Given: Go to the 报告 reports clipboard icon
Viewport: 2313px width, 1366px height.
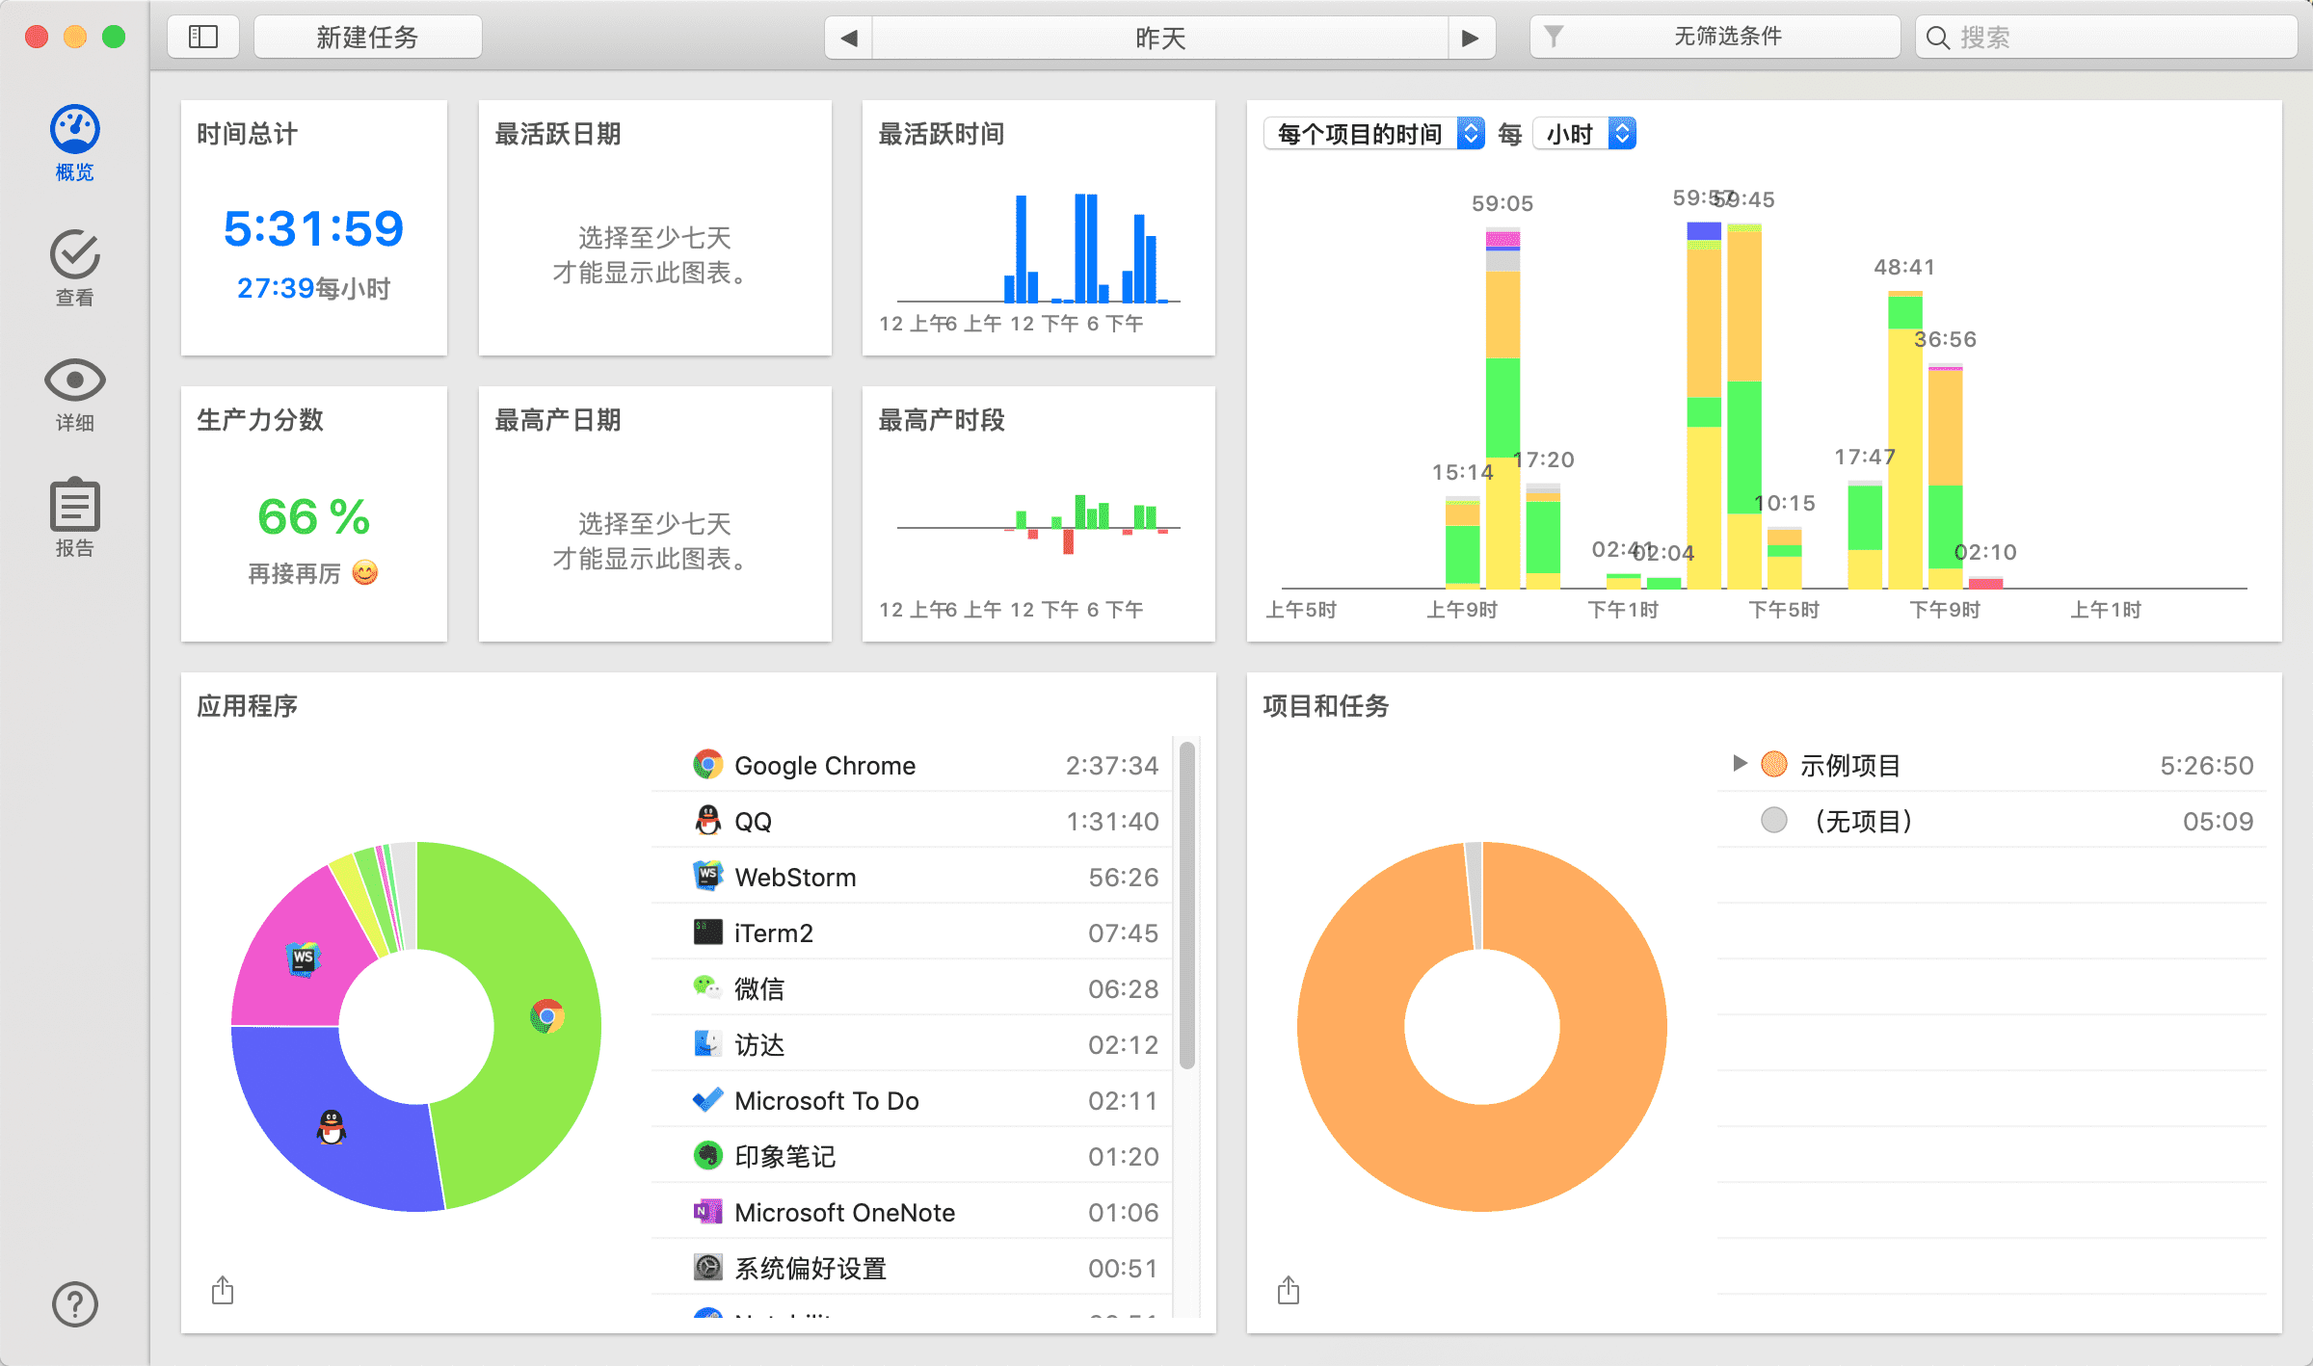Looking at the screenshot, I should (74, 506).
